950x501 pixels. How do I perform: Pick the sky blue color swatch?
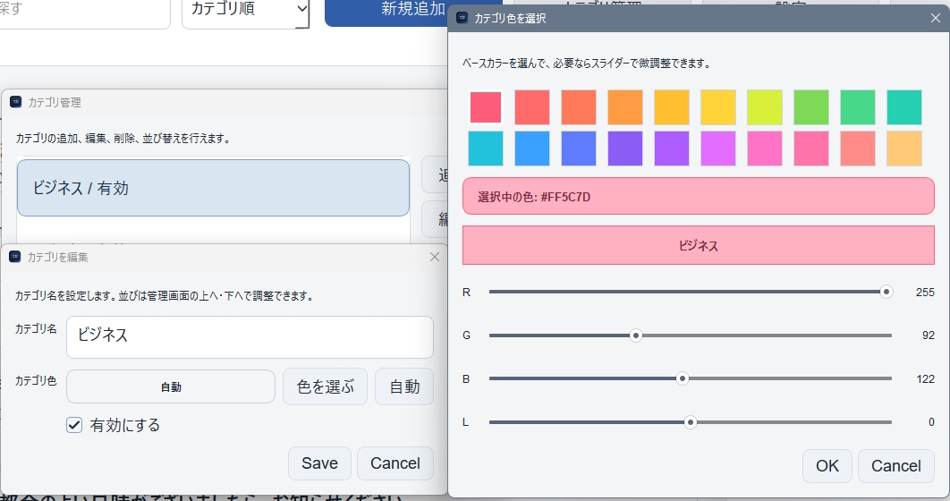point(532,149)
